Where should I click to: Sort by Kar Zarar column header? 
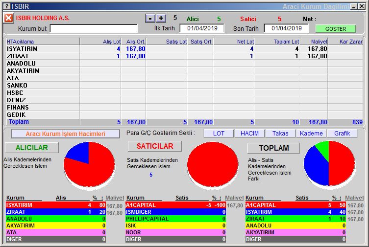point(345,42)
